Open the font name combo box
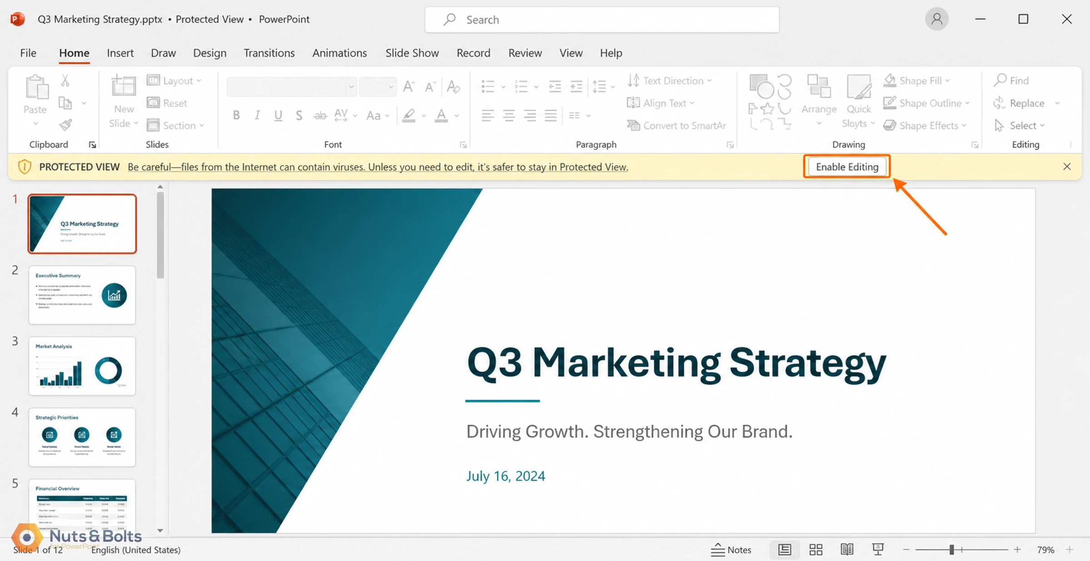The width and height of the screenshot is (1090, 561). pos(291,86)
